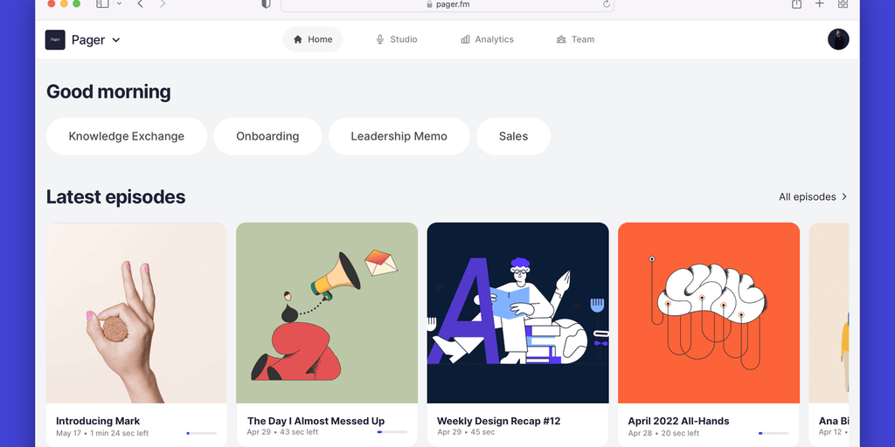Click the pager.fm address bar

pos(447,4)
